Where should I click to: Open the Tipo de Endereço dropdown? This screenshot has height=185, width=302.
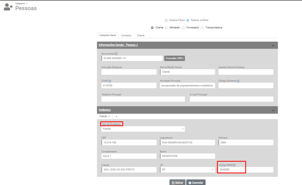tap(143, 129)
